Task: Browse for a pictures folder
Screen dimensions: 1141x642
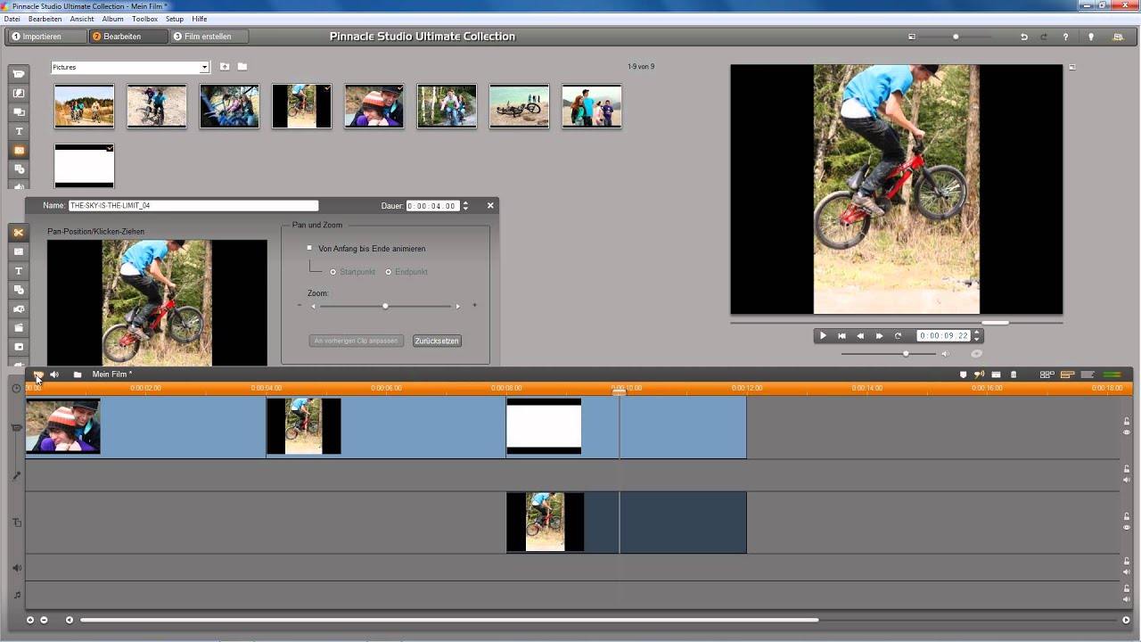Action: coord(242,67)
